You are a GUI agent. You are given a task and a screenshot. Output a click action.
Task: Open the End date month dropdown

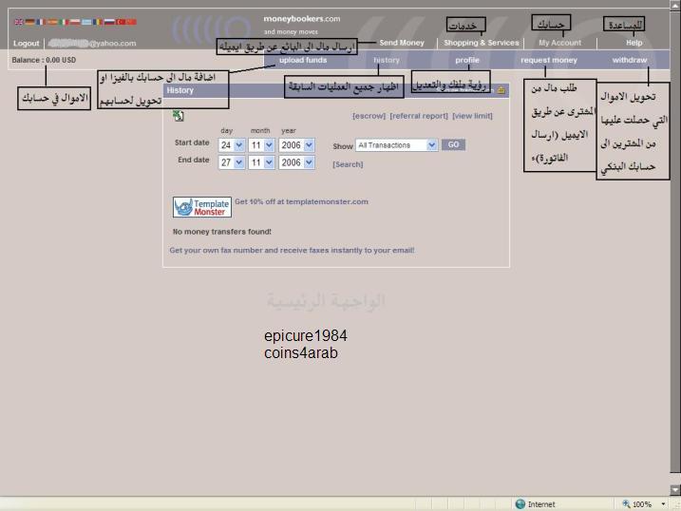261,162
